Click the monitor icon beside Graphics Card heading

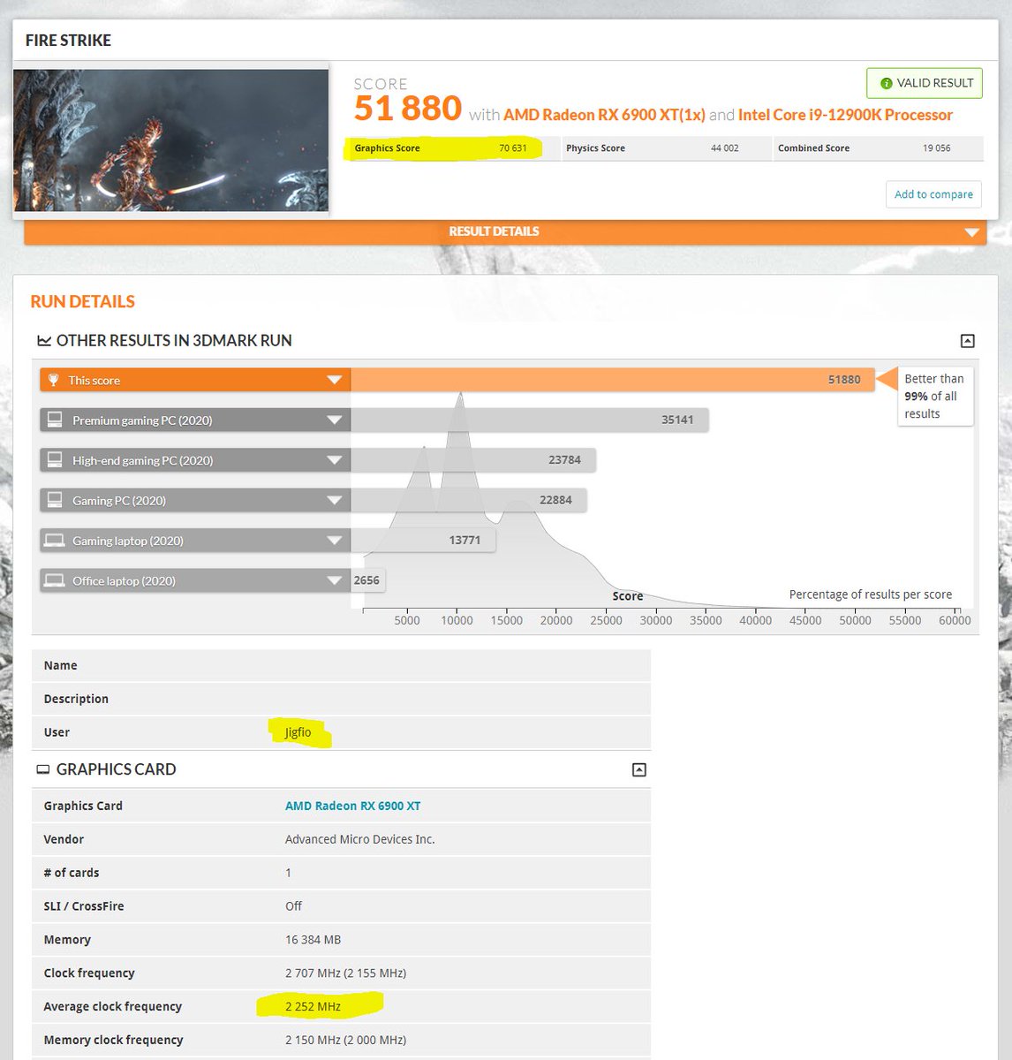click(x=42, y=770)
